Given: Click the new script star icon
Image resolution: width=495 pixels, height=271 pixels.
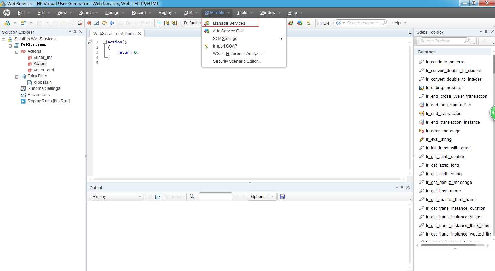Looking at the screenshot, I should (x=23, y=23).
